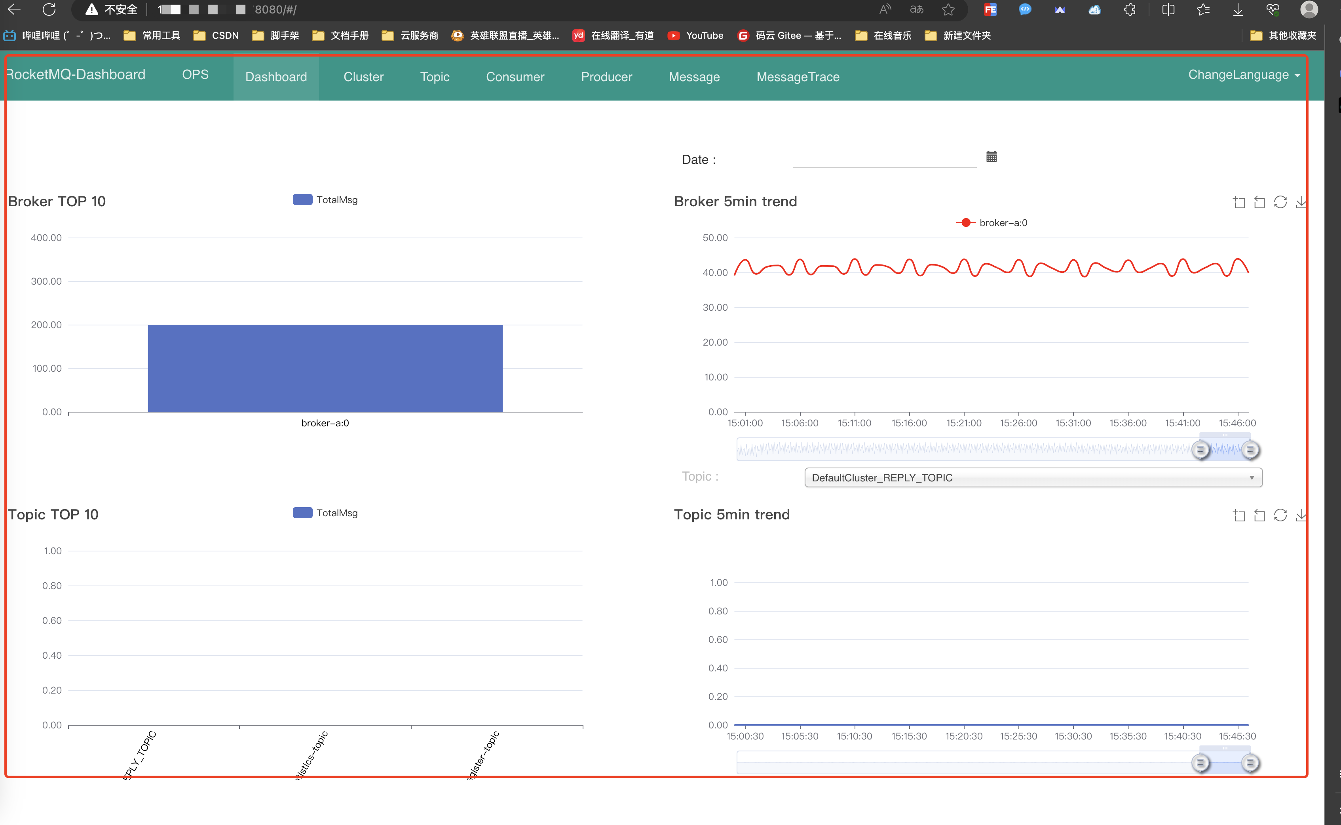Image resolution: width=1341 pixels, height=825 pixels.
Task: Switch to the OPS tab
Action: click(x=195, y=75)
